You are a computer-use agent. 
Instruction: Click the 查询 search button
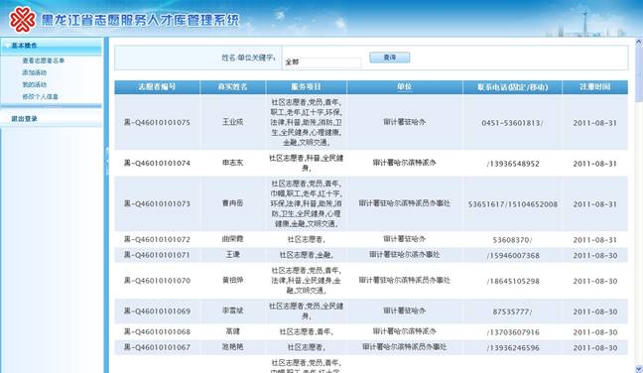coord(390,58)
